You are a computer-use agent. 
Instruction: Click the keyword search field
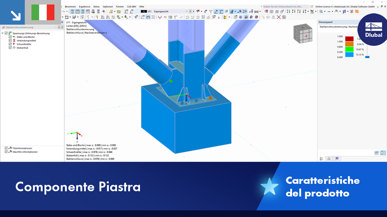click(x=286, y=7)
